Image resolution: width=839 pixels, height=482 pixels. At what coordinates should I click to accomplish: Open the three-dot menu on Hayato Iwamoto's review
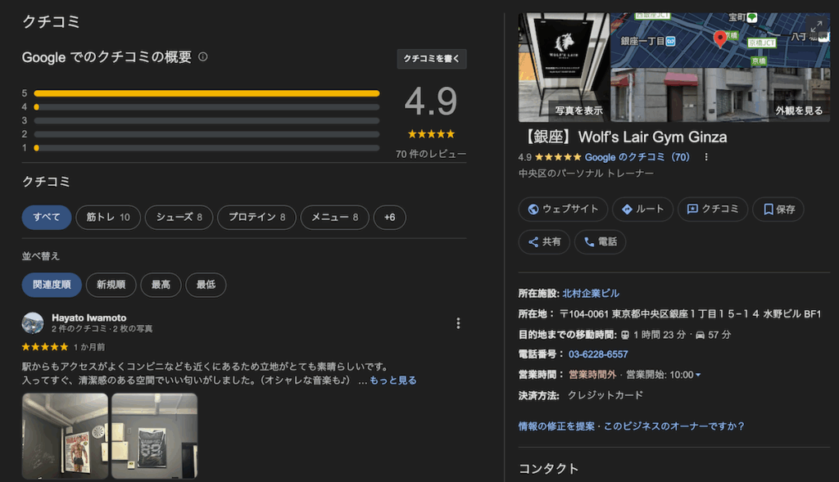[x=458, y=323]
